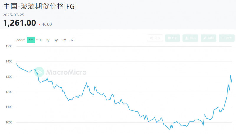Set chart zoom to 1y

click(47, 40)
